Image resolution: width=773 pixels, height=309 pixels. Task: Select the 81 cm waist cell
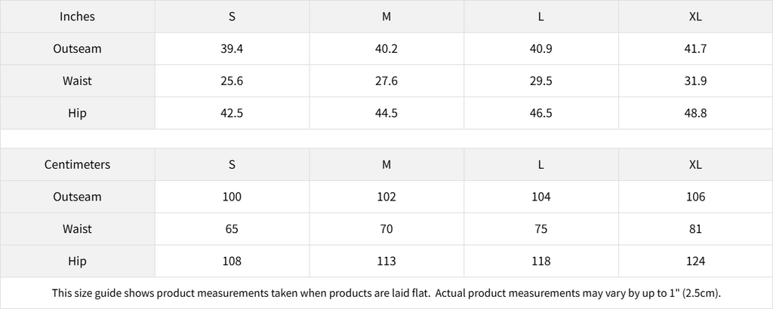click(695, 229)
